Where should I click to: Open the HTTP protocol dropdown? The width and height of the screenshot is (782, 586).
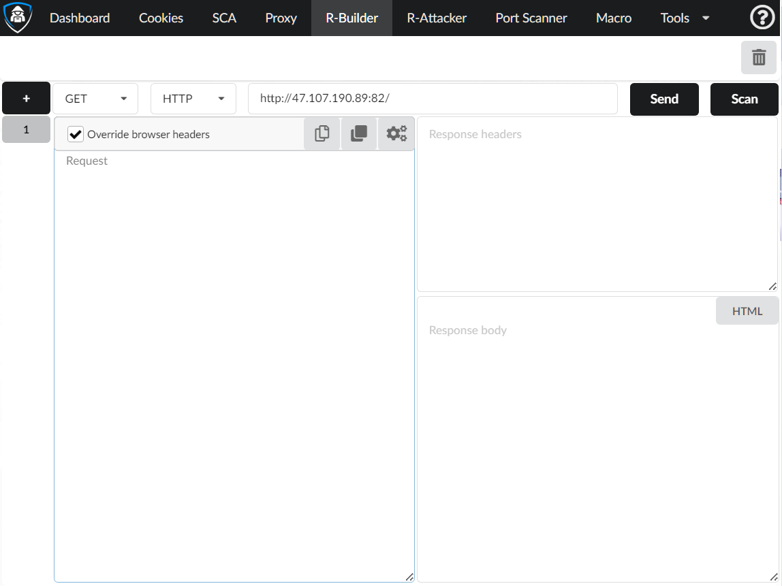coord(193,99)
